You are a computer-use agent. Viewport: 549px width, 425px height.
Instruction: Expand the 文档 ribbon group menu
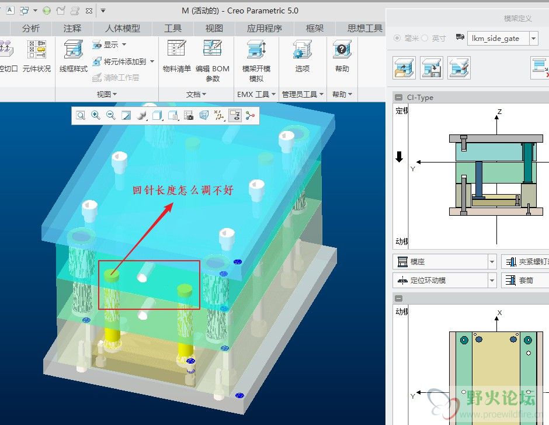pyautogui.click(x=196, y=94)
